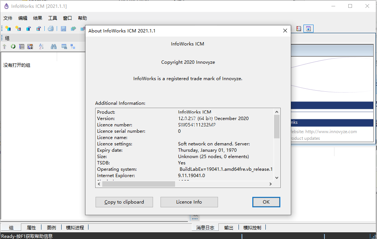Click the list view icon in group toolbar
Image resolution: width=377 pixels, height=239 pixels.
coord(22,46)
